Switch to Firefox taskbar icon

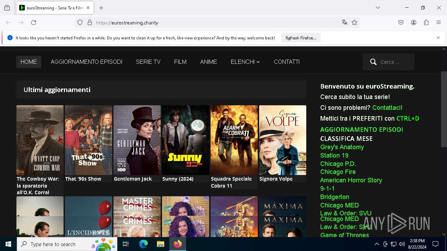(x=177, y=244)
